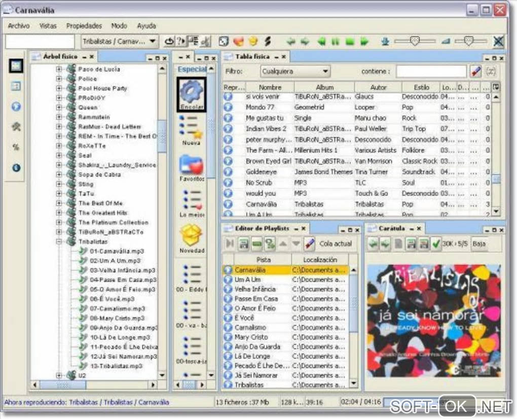The image size is (517, 419).
Task: Click the green checkmark icon in Carátula toolbar
Action: 436,244
